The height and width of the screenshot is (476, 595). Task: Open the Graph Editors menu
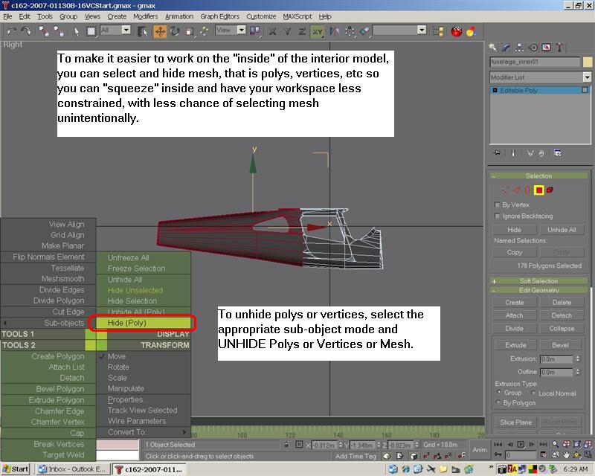[x=219, y=16]
